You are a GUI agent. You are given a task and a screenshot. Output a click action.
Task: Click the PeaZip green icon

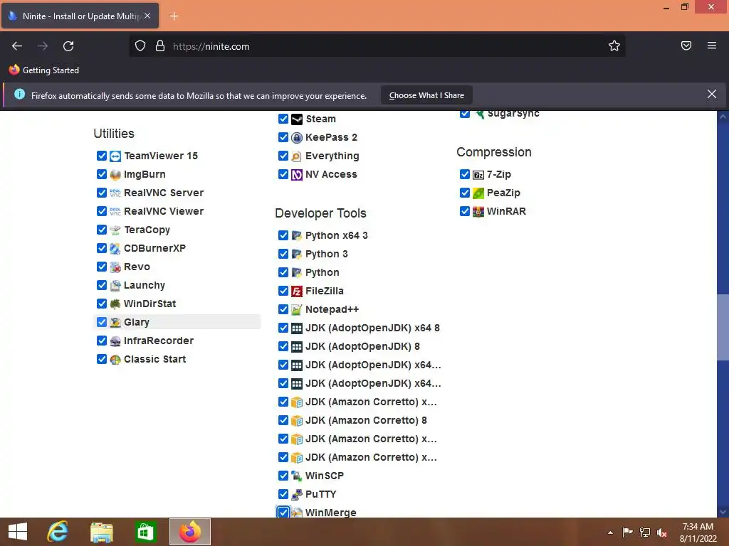[x=478, y=193]
